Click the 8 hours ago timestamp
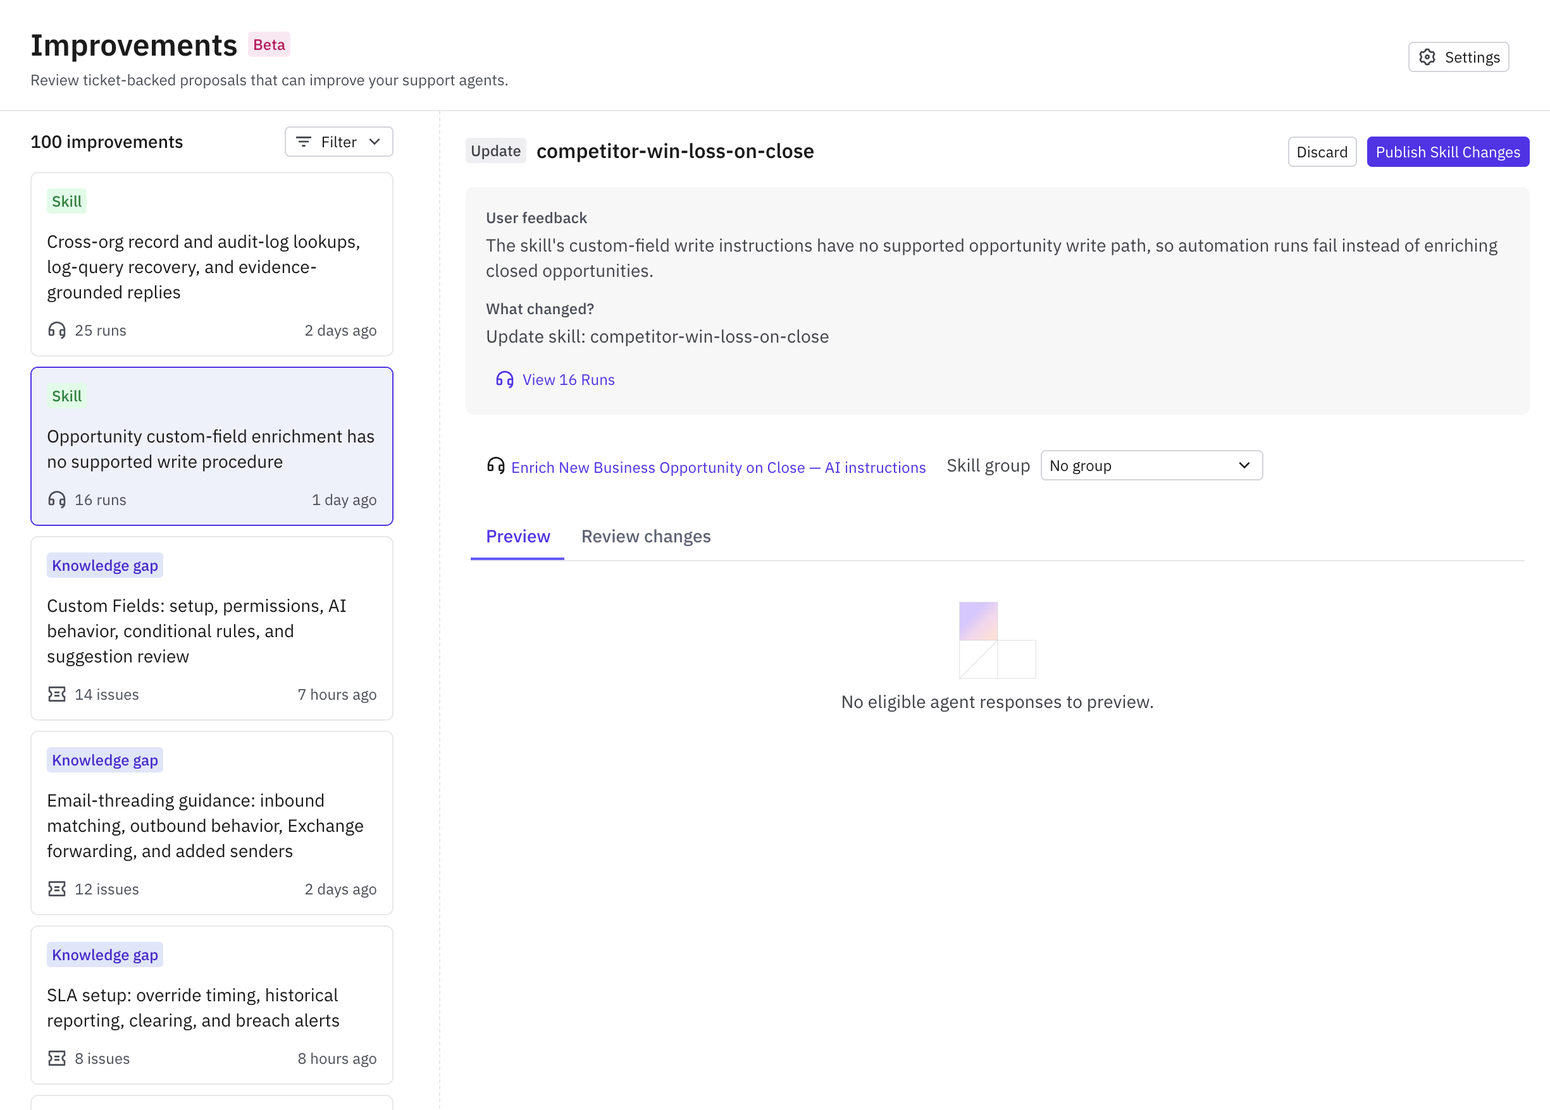 (x=337, y=1058)
